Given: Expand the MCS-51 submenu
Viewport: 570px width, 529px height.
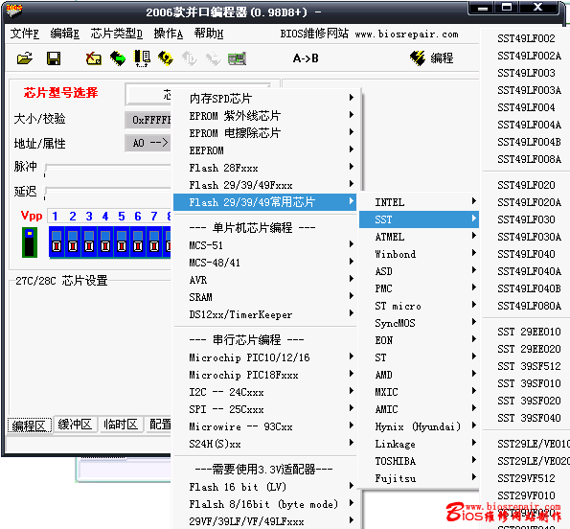Looking at the screenshot, I should coord(264,245).
